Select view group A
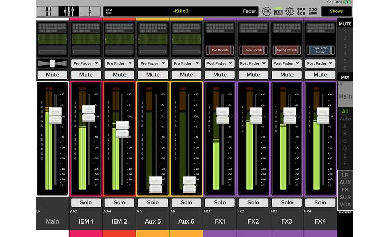389x237 pixels. point(345,127)
